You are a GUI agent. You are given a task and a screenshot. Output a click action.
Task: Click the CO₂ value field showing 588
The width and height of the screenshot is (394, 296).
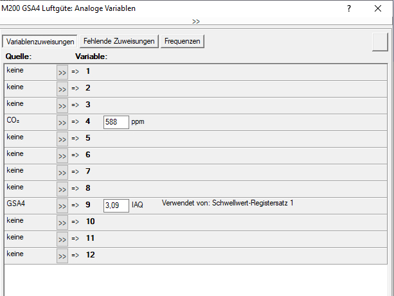tap(116, 121)
